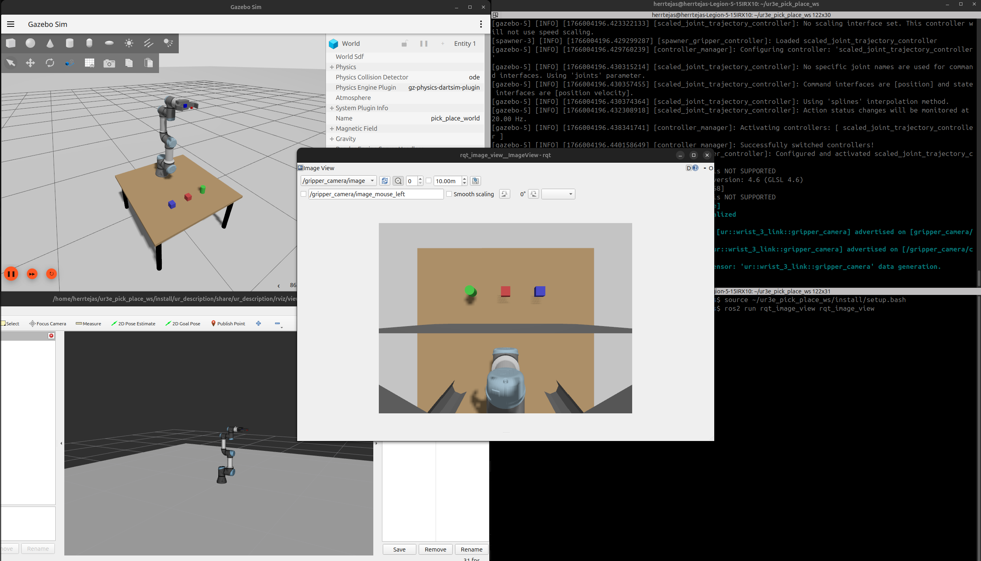Viewport: 981px width, 561px height.
Task: Expand the Physics tree item
Action: (332, 67)
